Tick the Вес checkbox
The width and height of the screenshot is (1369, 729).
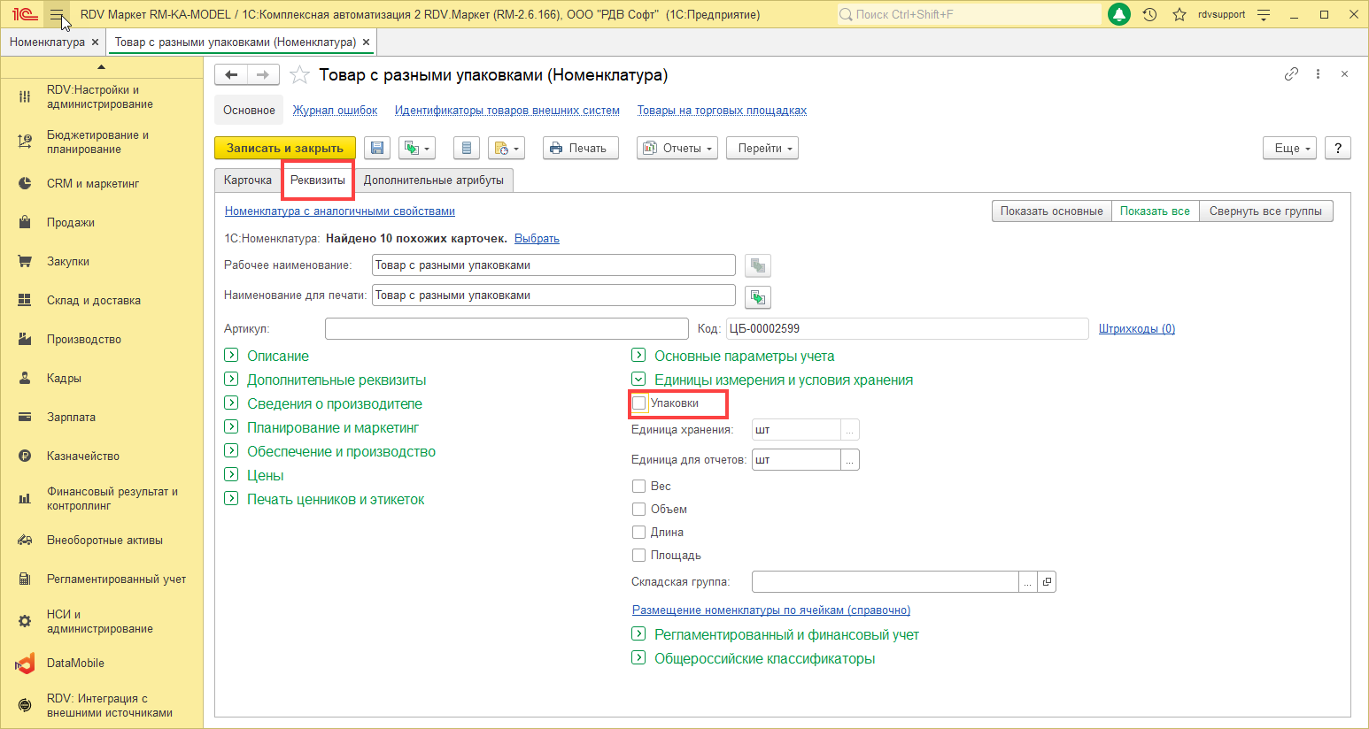638,486
